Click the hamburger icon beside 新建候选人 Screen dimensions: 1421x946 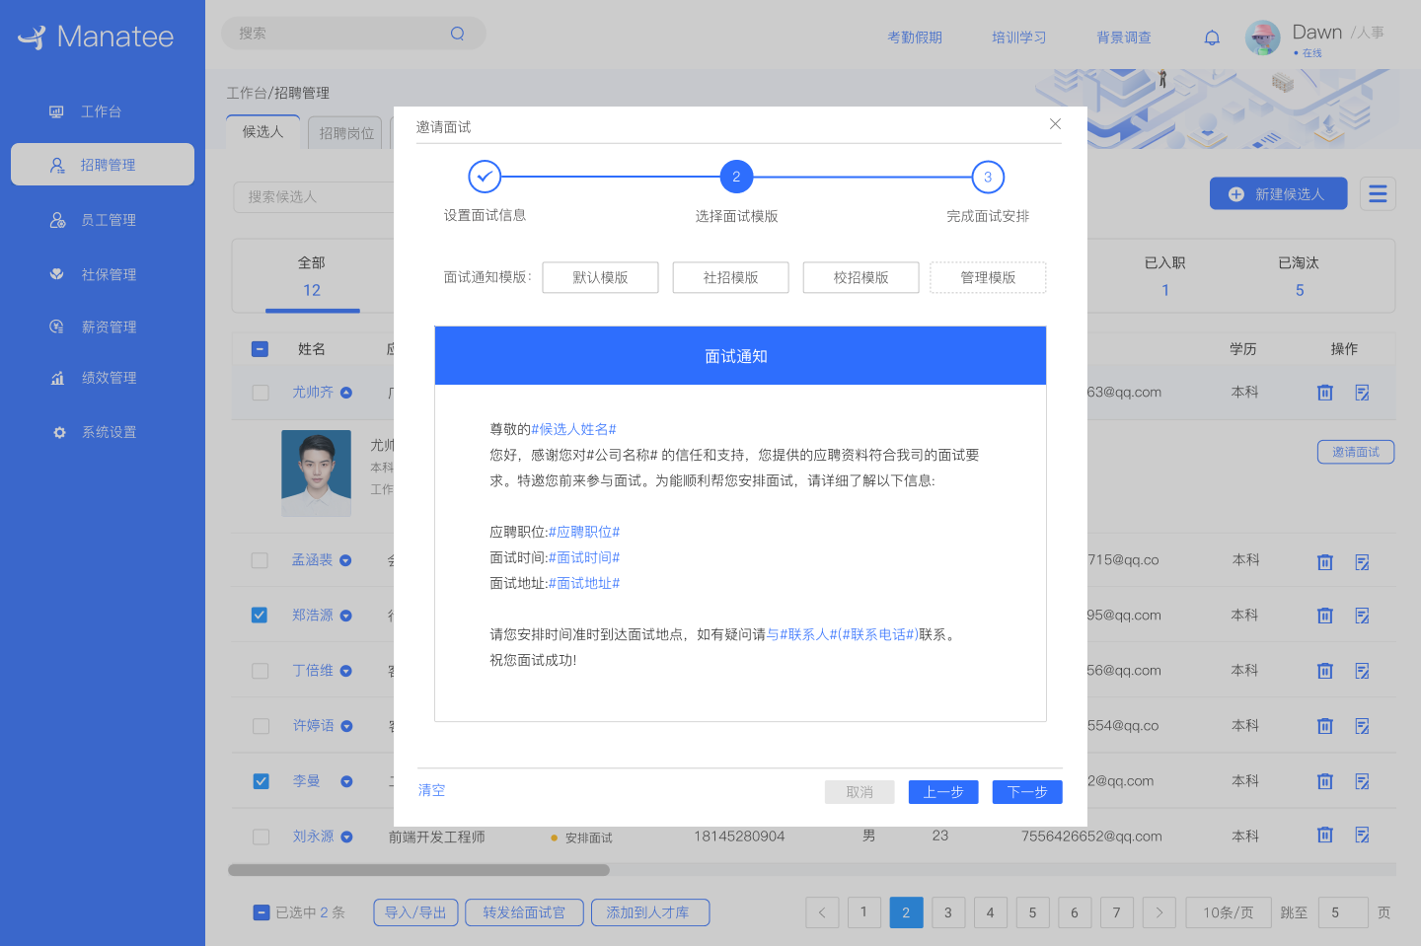[x=1378, y=193]
